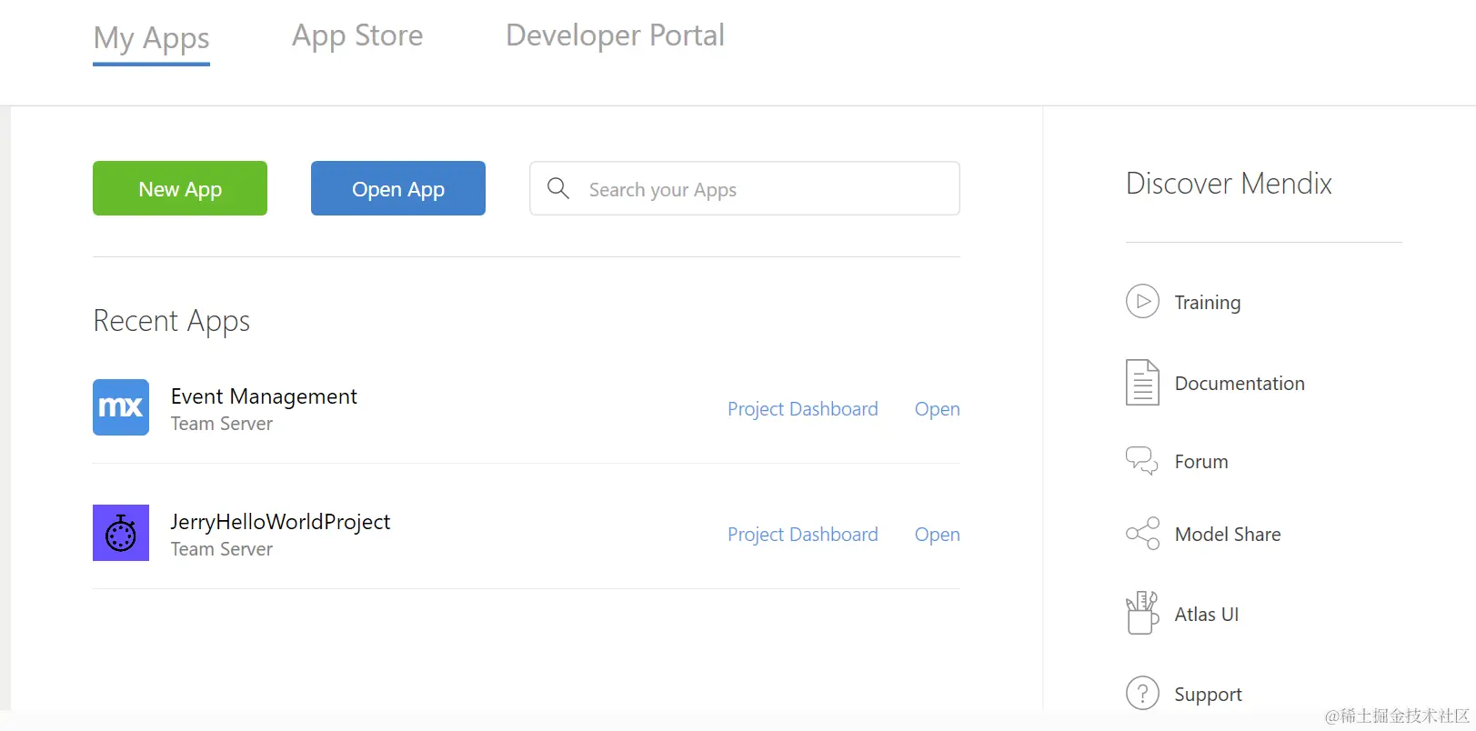The image size is (1476, 731).
Task: Select the My Apps tab
Action: pos(151,38)
